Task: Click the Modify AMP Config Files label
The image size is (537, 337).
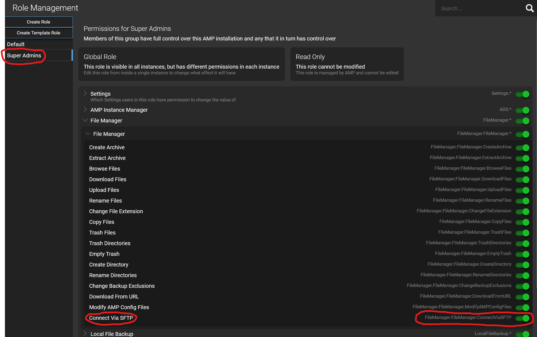Action: [119, 307]
